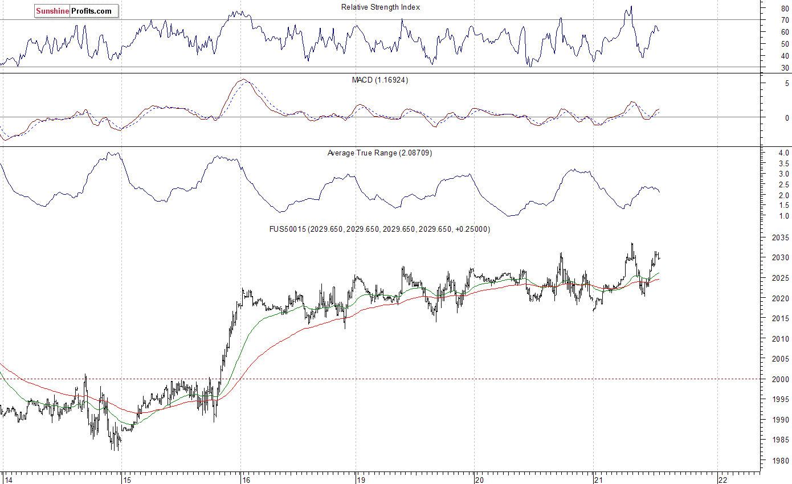The image size is (792, 484).
Task: Click date label 16 on time axis
Action: tap(246, 479)
